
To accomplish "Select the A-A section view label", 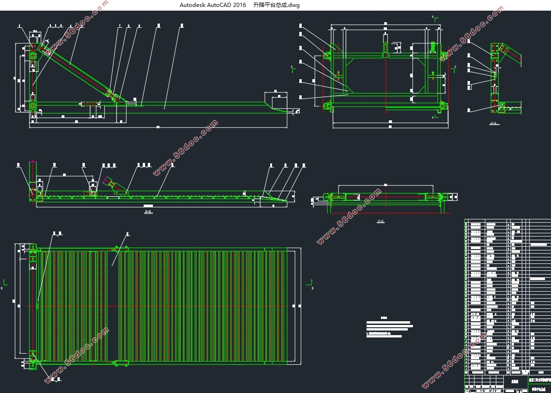I will point(494,124).
